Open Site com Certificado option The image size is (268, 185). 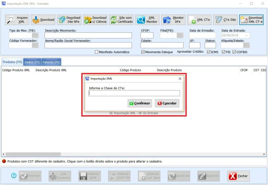click(x=121, y=20)
